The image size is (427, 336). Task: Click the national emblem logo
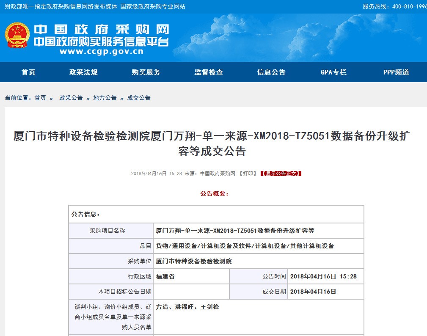click(17, 36)
